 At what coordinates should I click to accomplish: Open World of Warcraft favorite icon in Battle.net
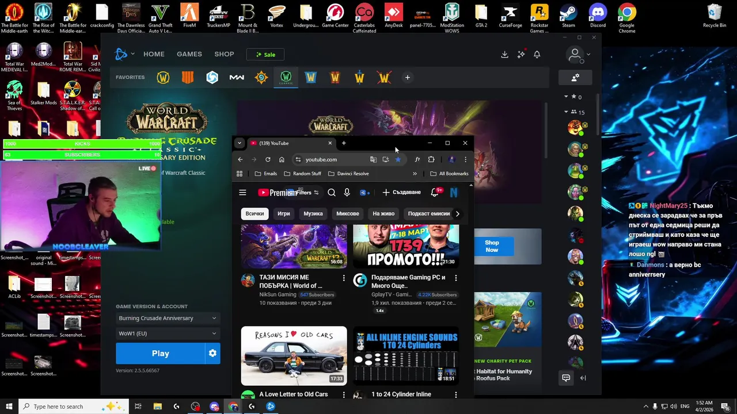point(163,78)
